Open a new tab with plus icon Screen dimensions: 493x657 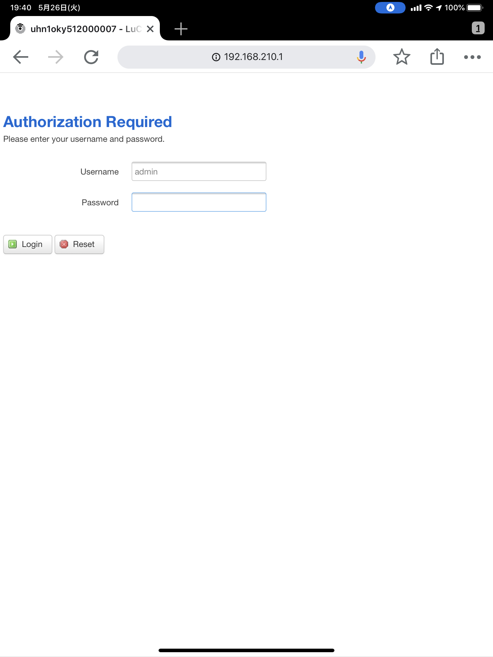(181, 29)
